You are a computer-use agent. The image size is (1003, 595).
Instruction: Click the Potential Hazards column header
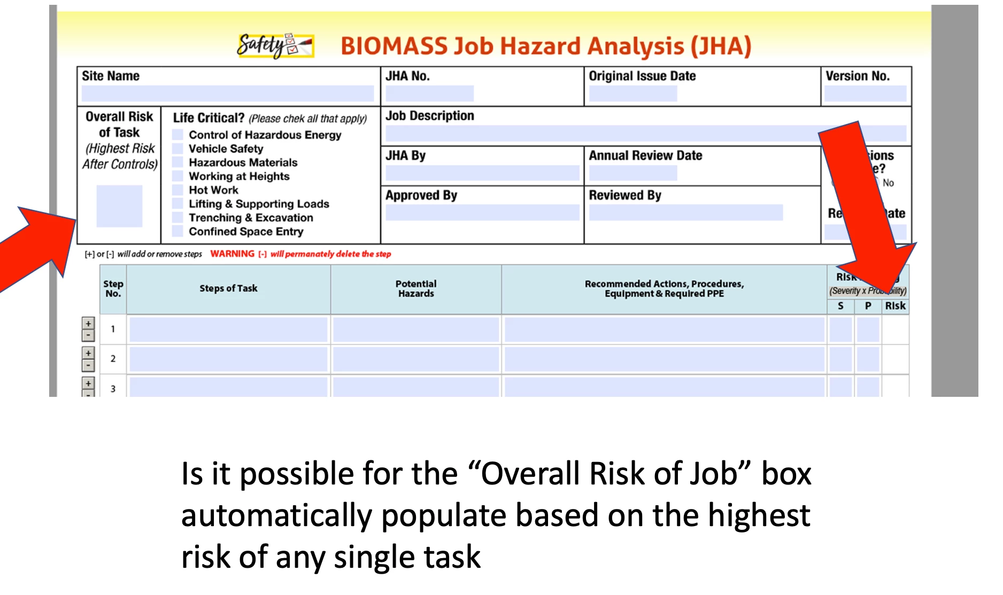point(416,288)
